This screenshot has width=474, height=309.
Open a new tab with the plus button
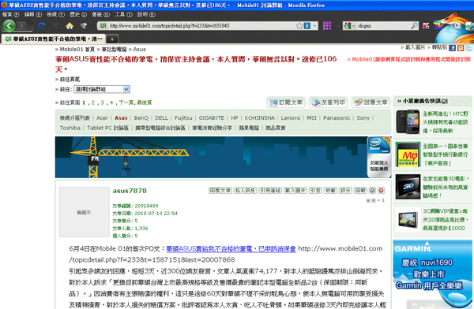[x=112, y=39]
